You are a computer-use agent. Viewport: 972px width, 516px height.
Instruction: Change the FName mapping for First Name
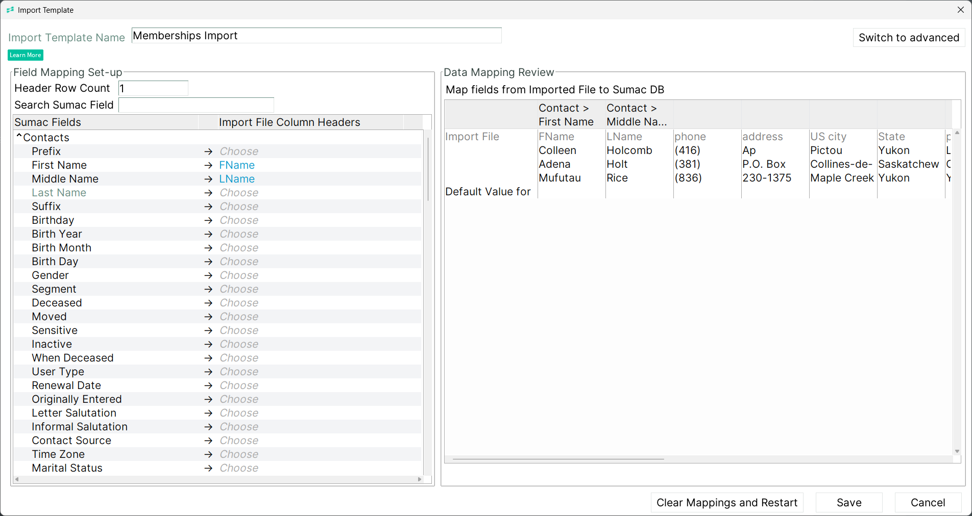[237, 165]
